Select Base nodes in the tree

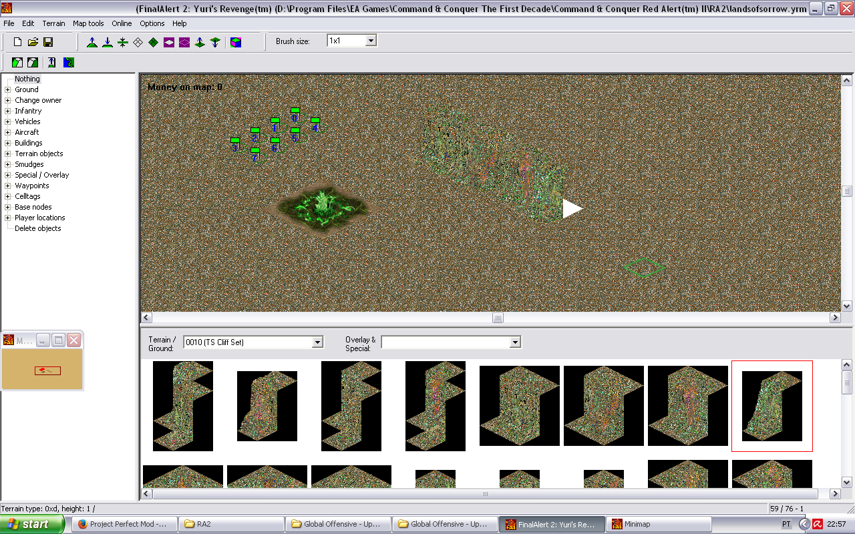click(x=33, y=207)
